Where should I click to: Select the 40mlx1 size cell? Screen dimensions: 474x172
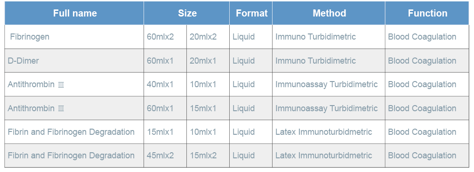(161, 84)
